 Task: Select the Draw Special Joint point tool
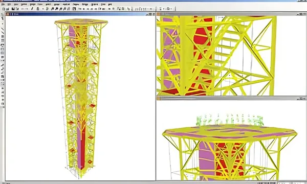tap(3, 24)
